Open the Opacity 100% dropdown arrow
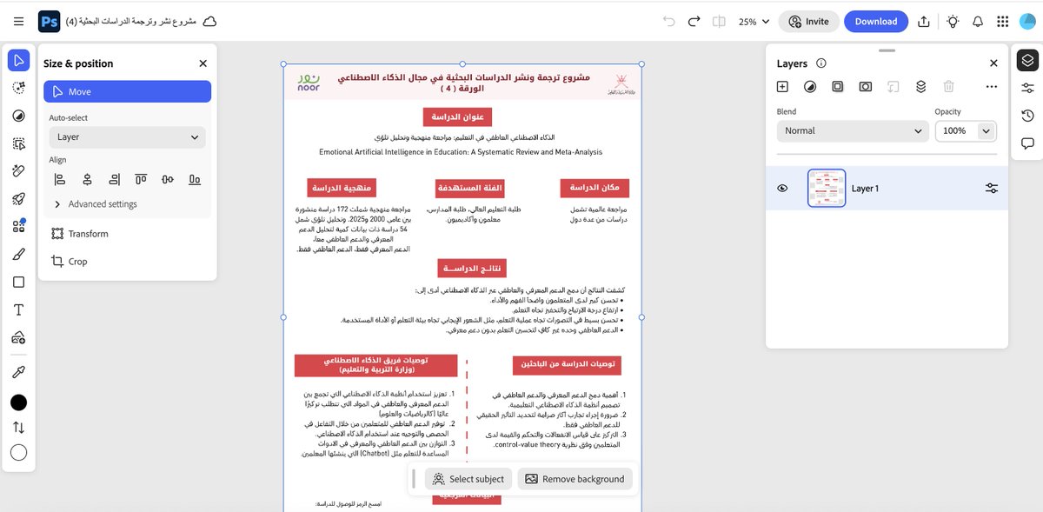 986,131
